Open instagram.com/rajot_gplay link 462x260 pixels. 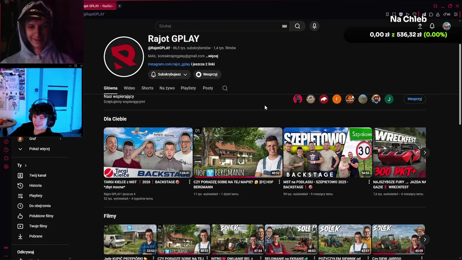[169, 64]
